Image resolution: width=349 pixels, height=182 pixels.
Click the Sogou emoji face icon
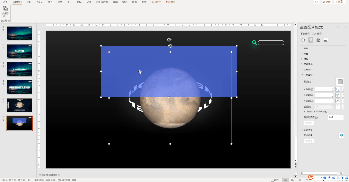point(325,178)
